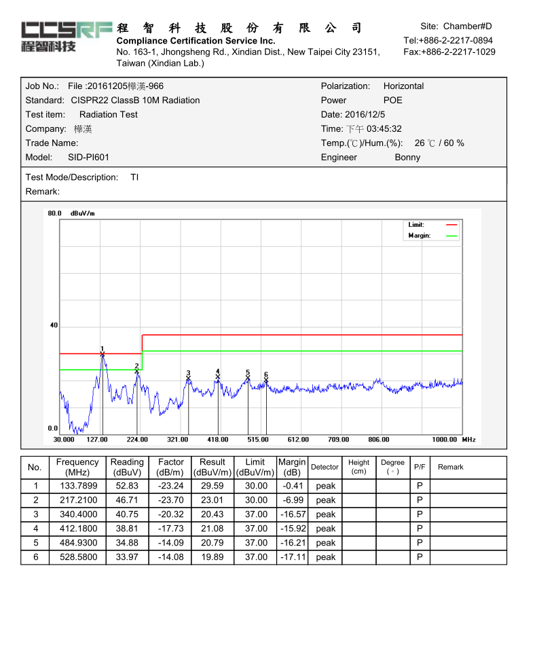Click the CCSRF company logo
This screenshot has width=556, height=655.
(x=67, y=36)
